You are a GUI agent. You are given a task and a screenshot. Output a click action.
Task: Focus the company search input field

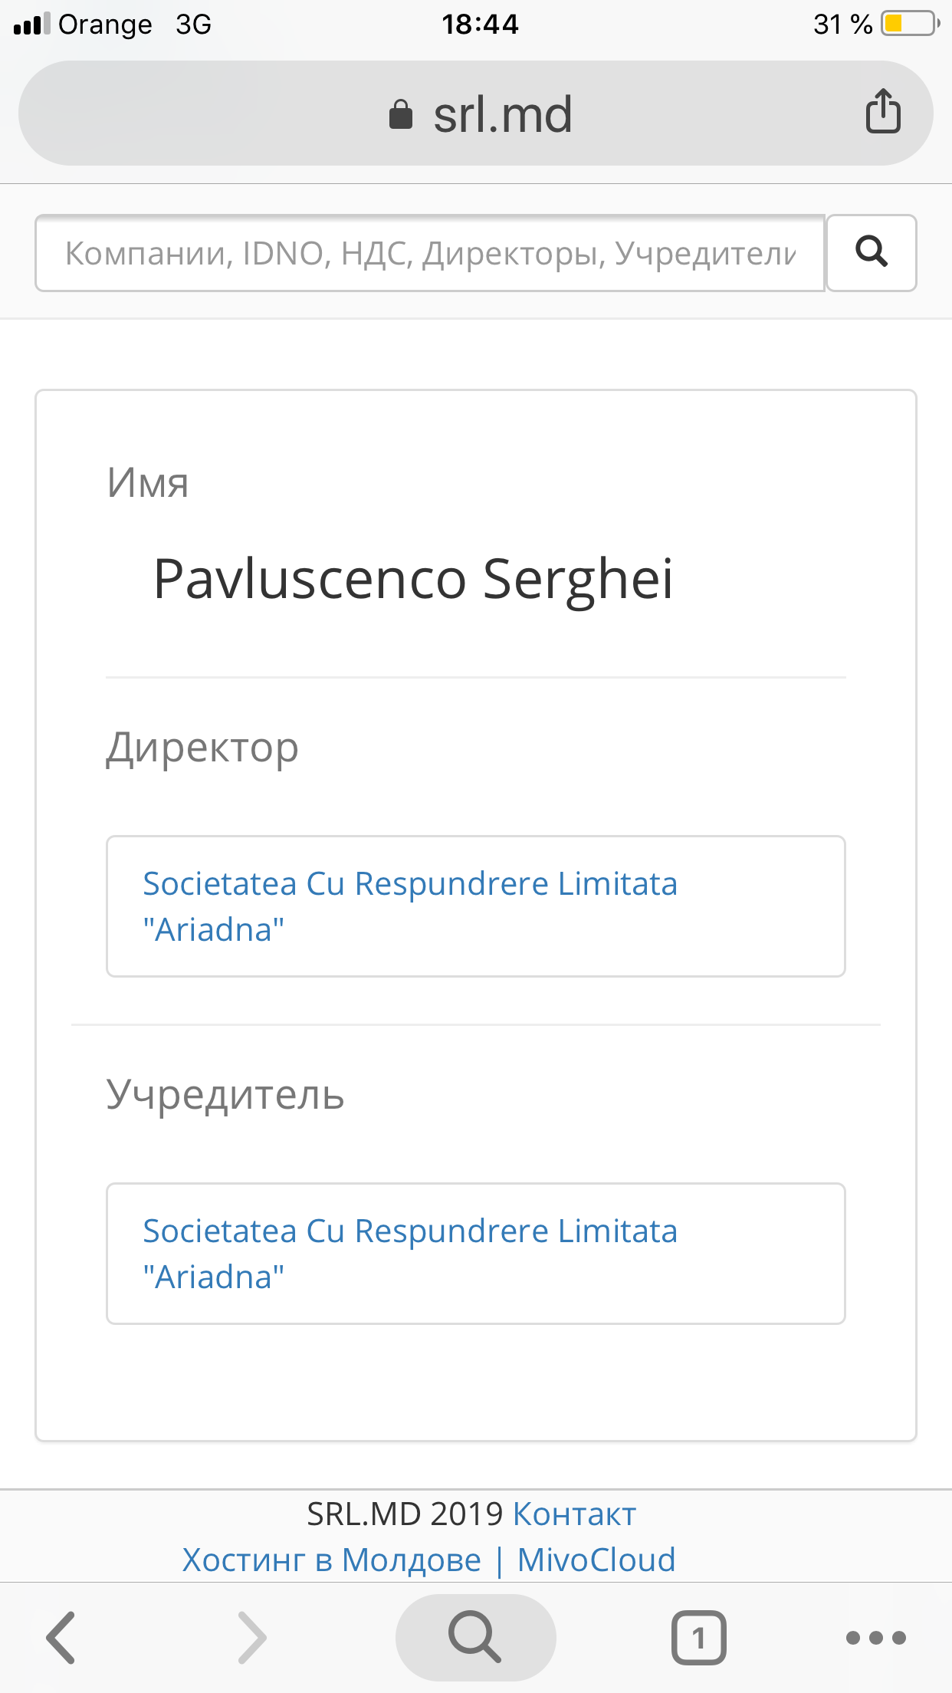coord(429,253)
